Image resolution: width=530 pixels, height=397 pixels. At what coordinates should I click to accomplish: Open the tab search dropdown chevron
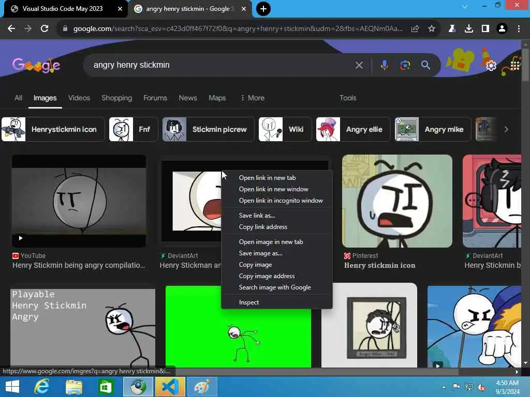[x=465, y=7]
